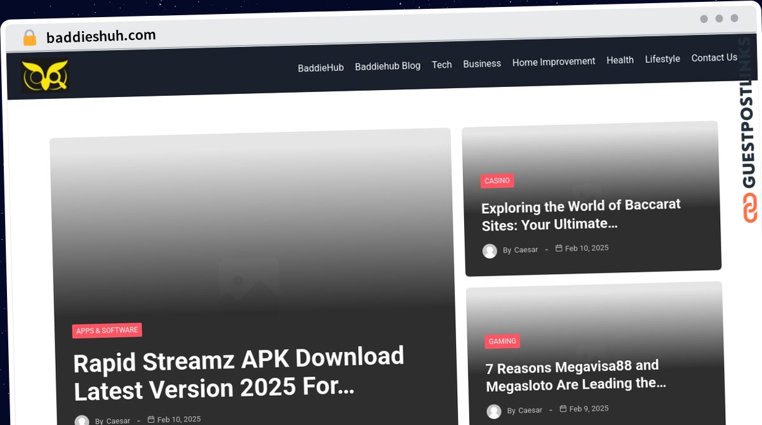The width and height of the screenshot is (762, 425).
Task: Click the calendar icon next to Feb 9, 2025
Action: pos(563,409)
